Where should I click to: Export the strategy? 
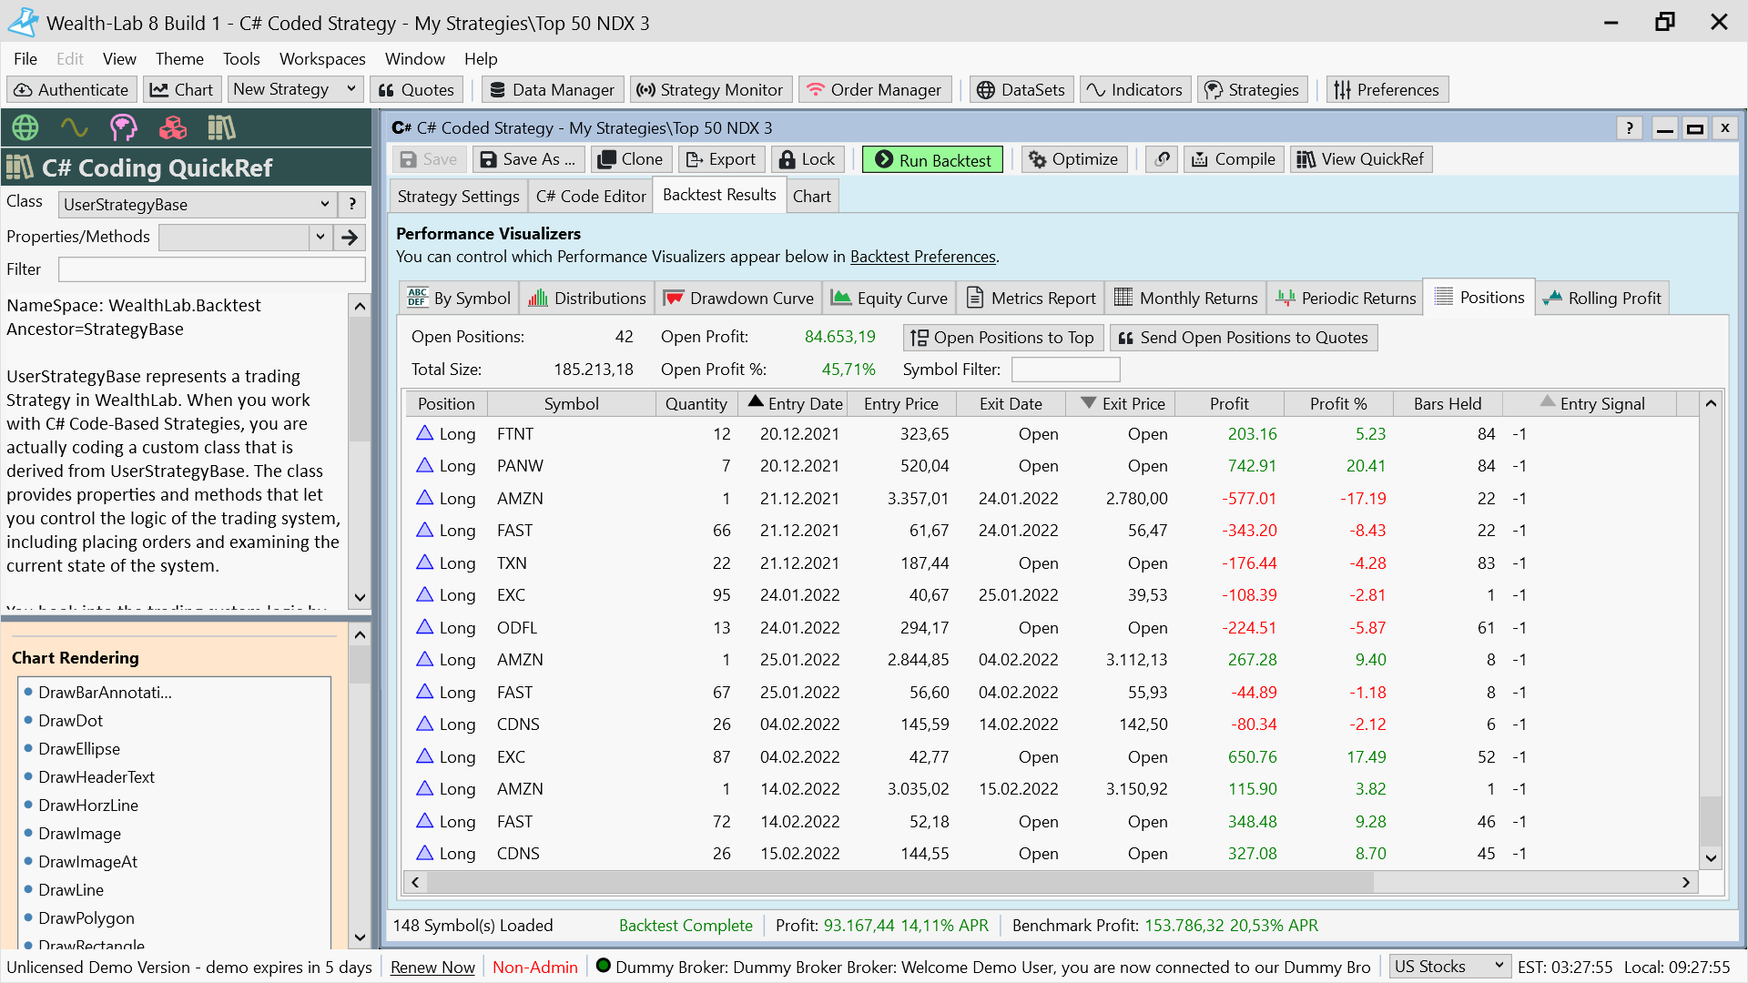tap(721, 159)
